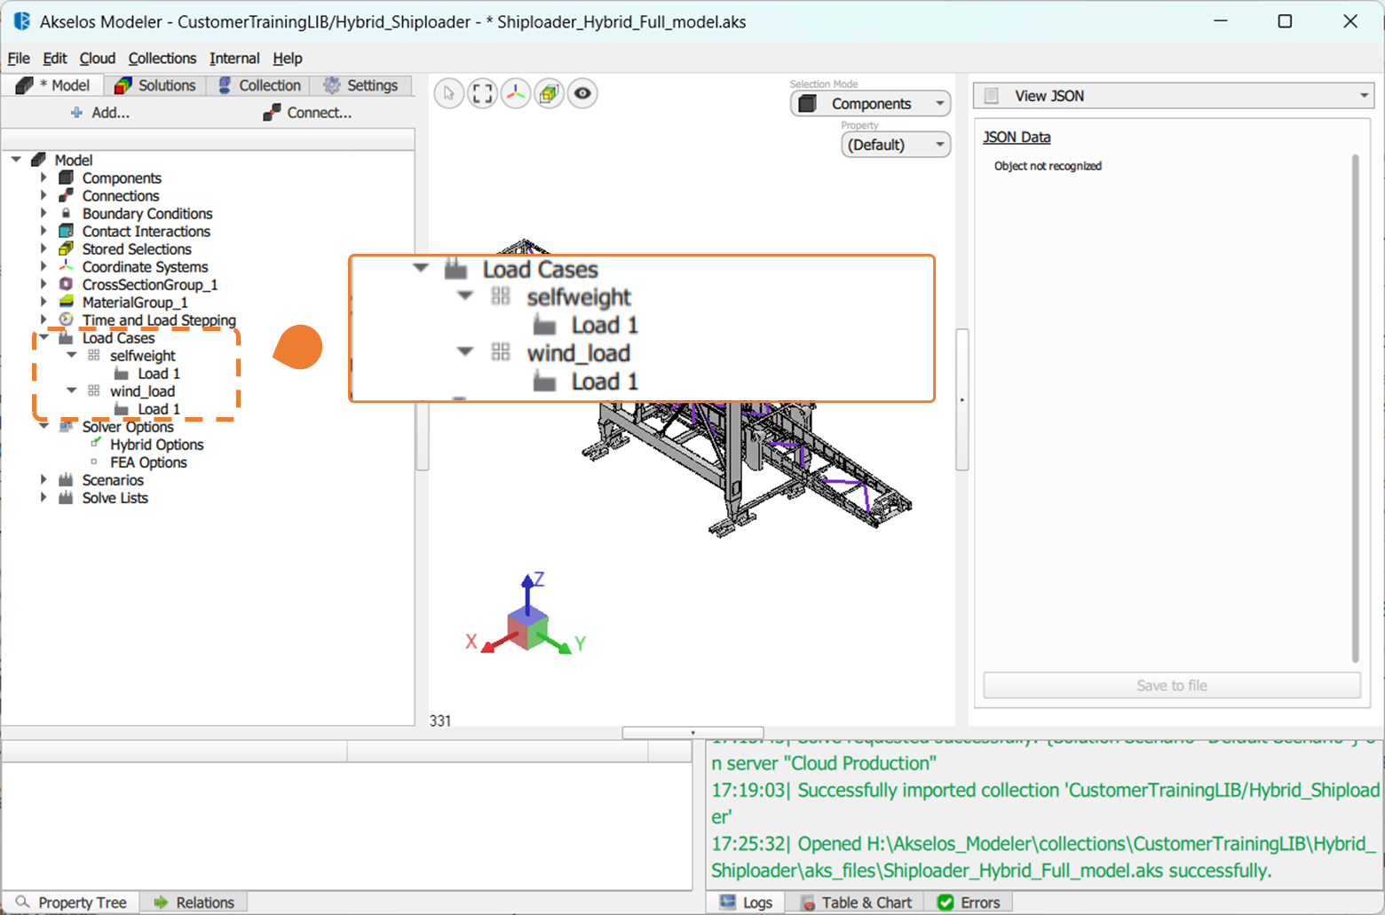This screenshot has width=1385, height=915.
Task: Click the wind_load grid icon in tree
Action: [94, 390]
